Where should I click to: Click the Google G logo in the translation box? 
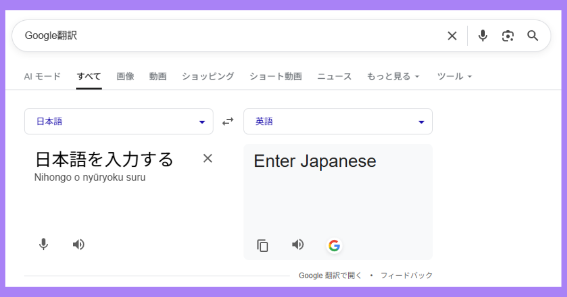click(334, 245)
